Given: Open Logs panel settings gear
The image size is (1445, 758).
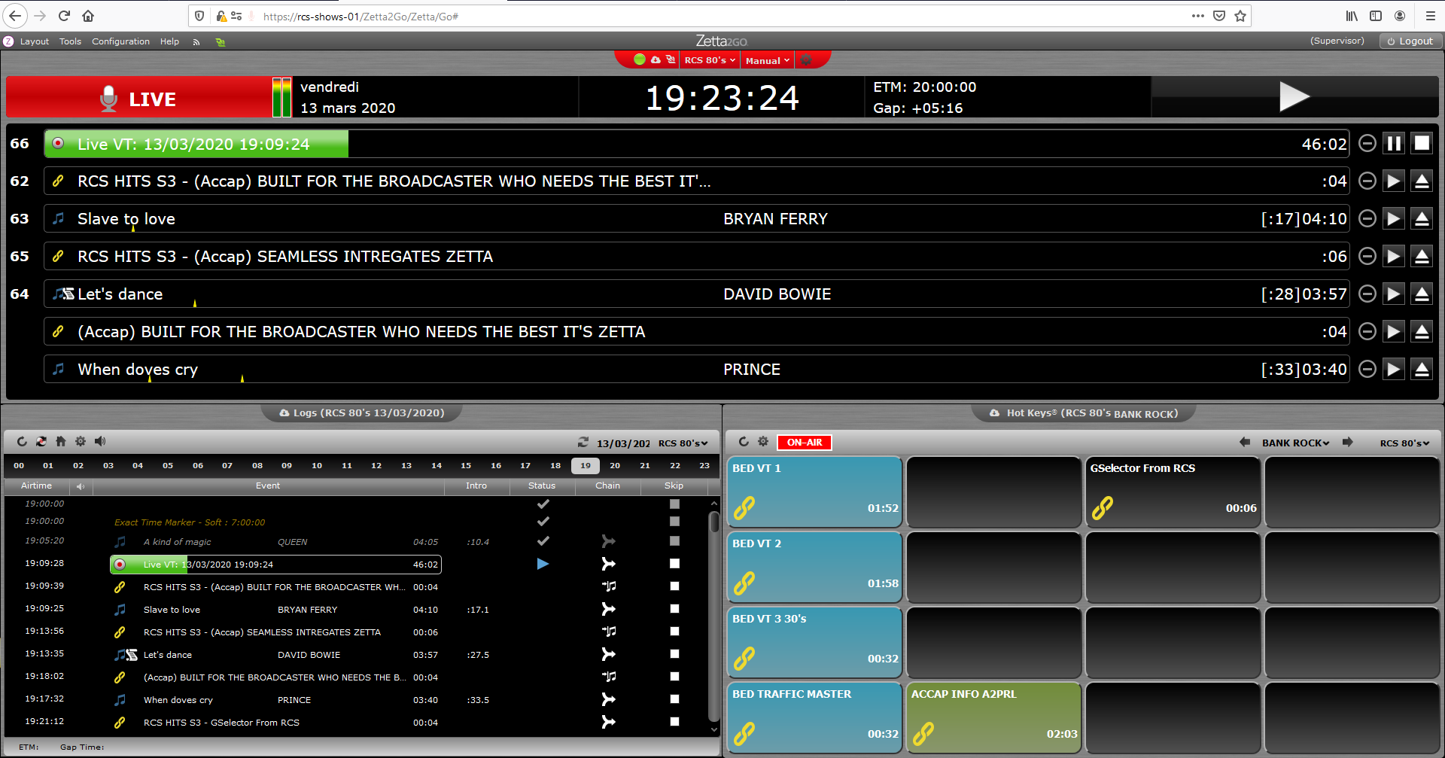Looking at the screenshot, I should click(x=81, y=442).
